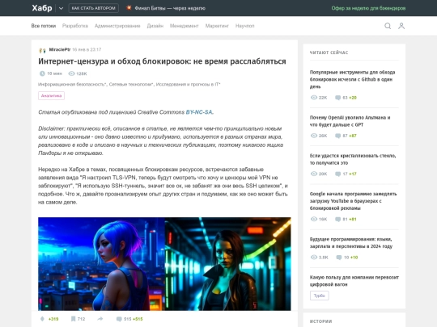Click the MiraclePtr author avatar
The width and height of the screenshot is (437, 327).
42,50
